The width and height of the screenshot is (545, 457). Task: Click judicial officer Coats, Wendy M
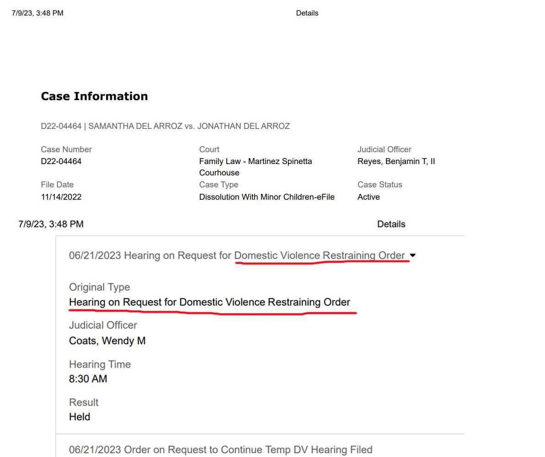(x=107, y=340)
